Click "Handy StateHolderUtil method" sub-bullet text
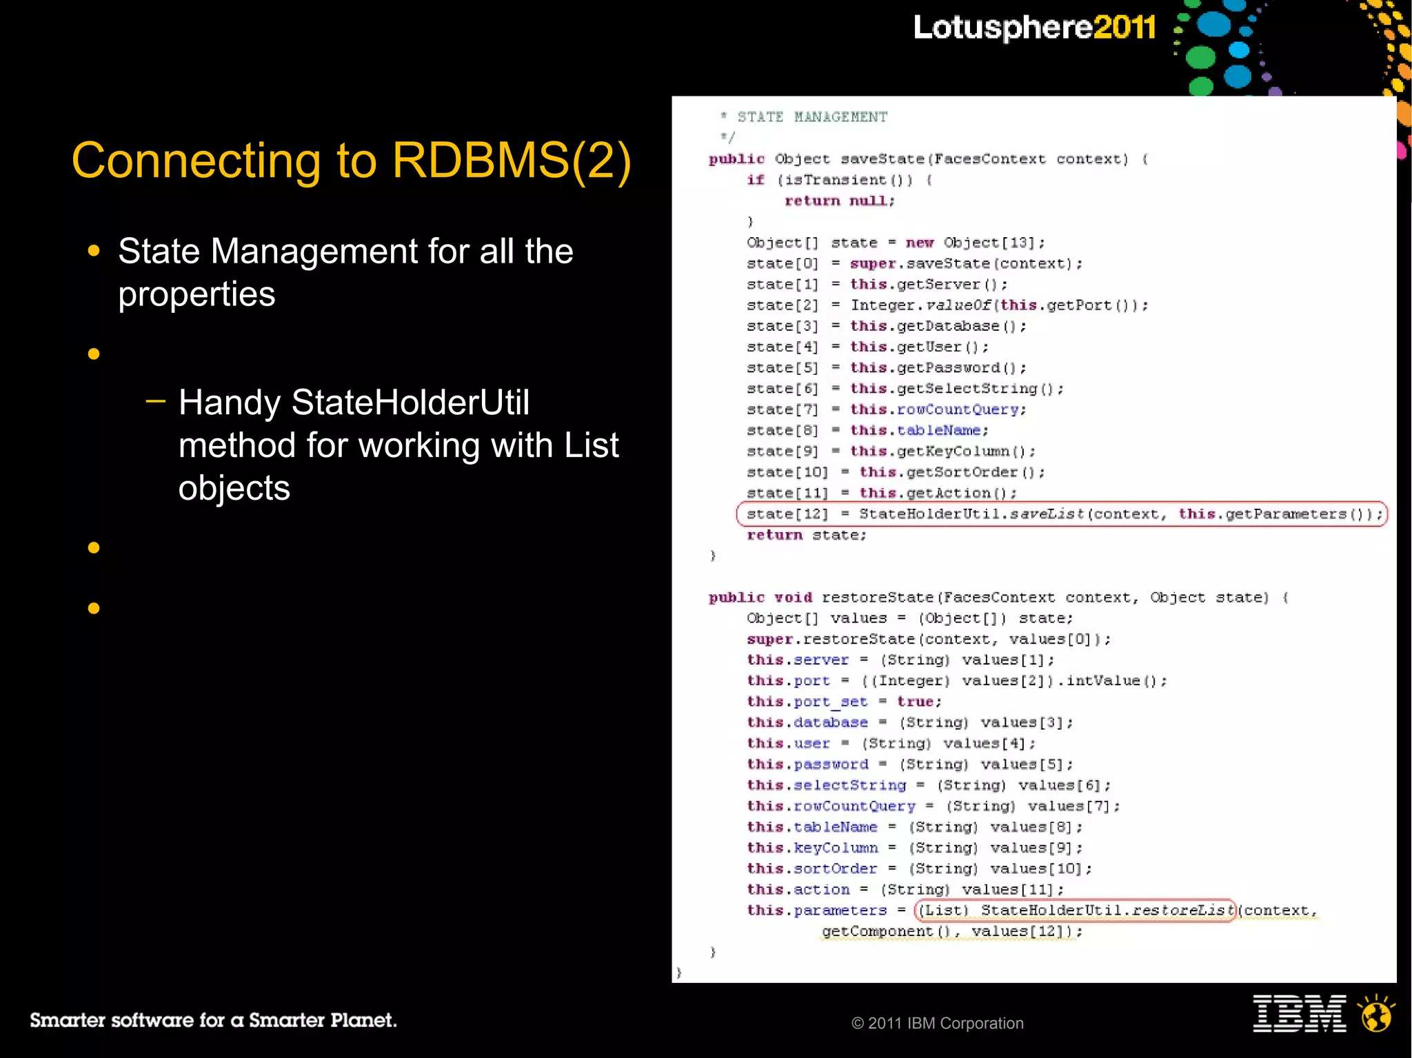 click(399, 445)
